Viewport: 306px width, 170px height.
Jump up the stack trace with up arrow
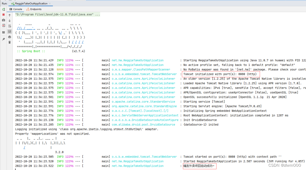pos(9,15)
